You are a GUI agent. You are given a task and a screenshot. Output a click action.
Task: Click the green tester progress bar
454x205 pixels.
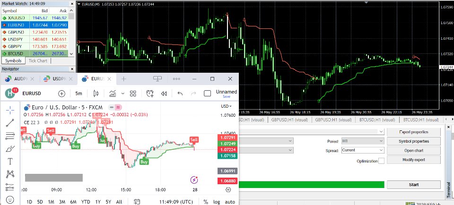point(311,185)
